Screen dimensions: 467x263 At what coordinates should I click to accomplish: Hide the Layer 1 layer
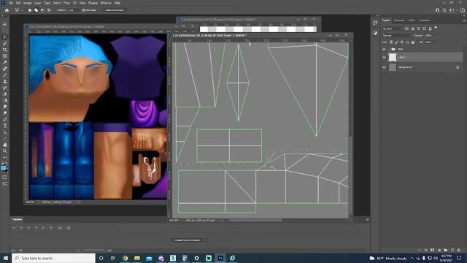384,57
